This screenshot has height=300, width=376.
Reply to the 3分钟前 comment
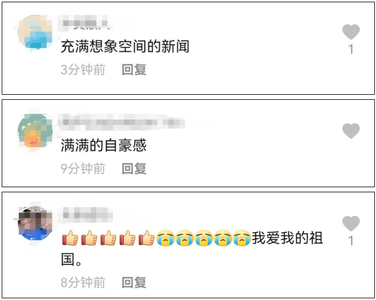coord(134,70)
